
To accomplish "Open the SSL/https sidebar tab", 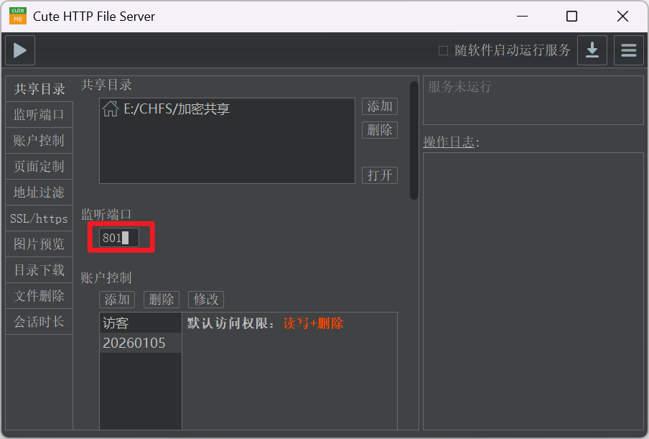I will pos(39,218).
